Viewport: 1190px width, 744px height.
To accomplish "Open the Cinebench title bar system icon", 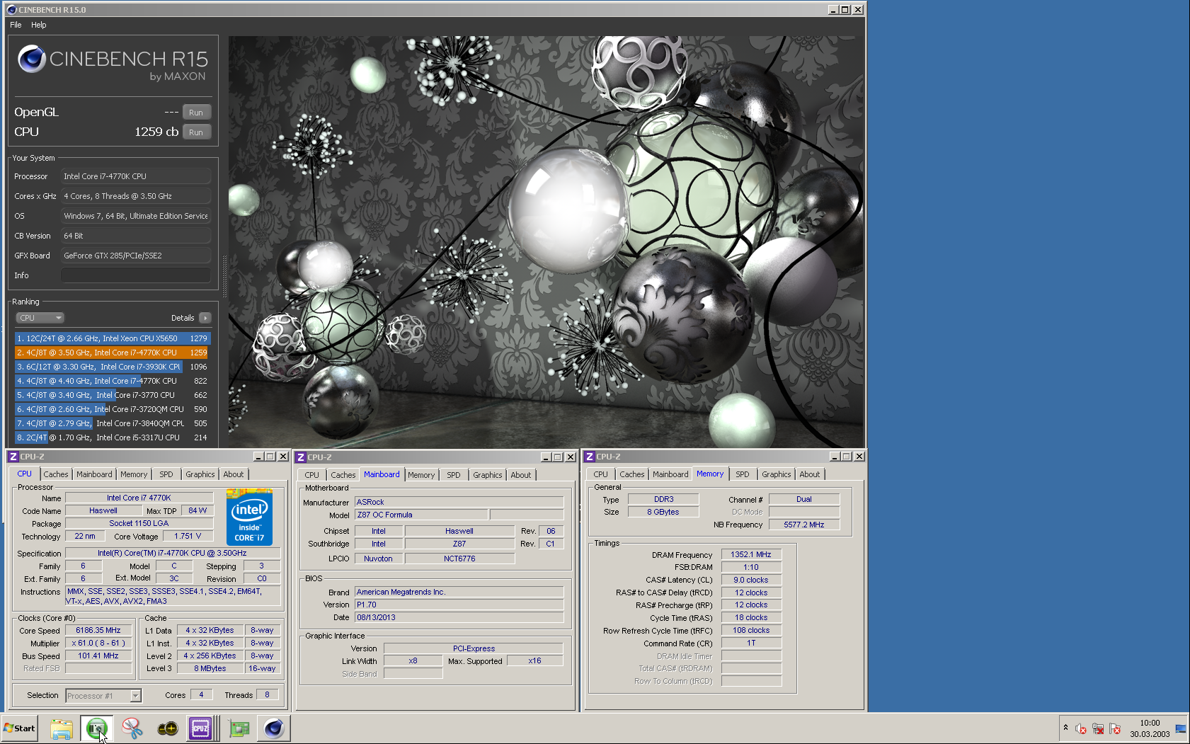I will click(11, 10).
